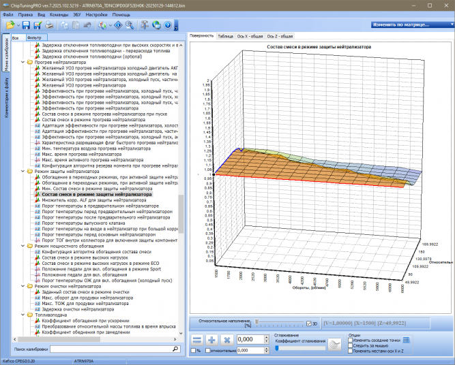455x365 pixels.
Task: Open the 'Команды' menu
Action: (x=59, y=14)
